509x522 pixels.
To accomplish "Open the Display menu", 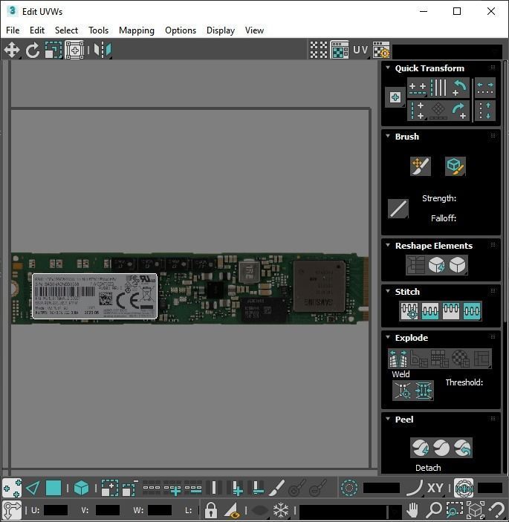I will pos(221,30).
